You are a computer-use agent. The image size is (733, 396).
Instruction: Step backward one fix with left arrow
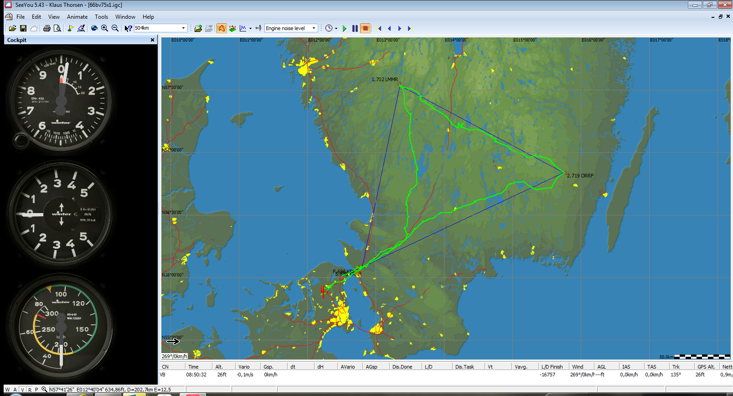click(x=389, y=28)
